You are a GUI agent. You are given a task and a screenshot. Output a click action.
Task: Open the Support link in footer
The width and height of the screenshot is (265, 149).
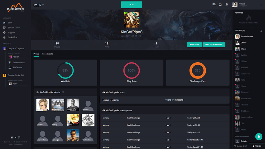7,142
